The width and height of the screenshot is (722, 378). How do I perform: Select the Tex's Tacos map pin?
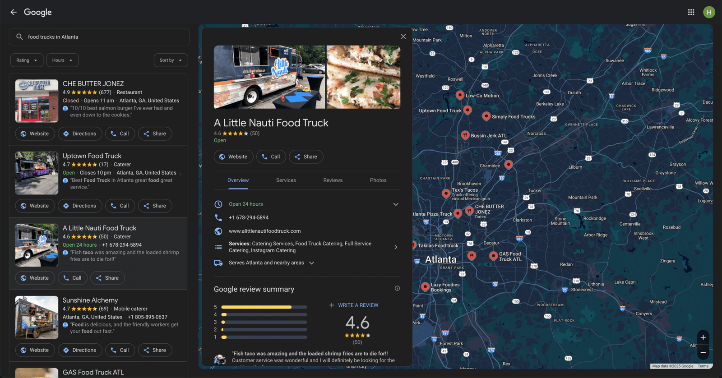point(446,193)
